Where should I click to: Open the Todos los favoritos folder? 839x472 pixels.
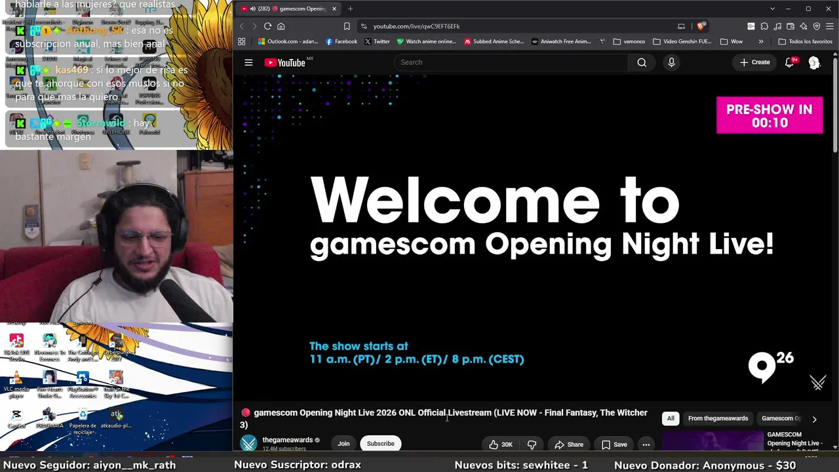pos(806,41)
